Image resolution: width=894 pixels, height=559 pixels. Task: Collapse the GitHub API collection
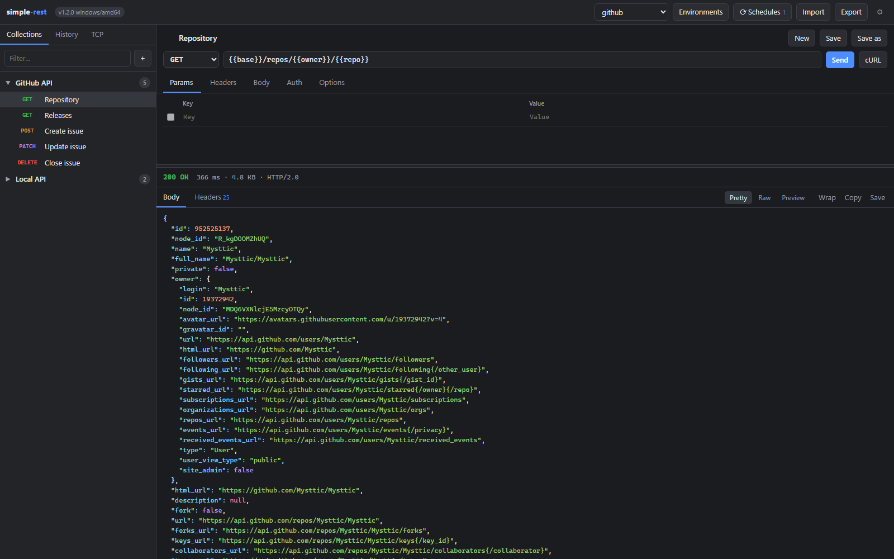point(8,83)
